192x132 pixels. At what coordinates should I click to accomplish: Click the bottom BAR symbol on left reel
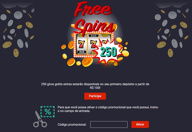[x=82, y=52]
